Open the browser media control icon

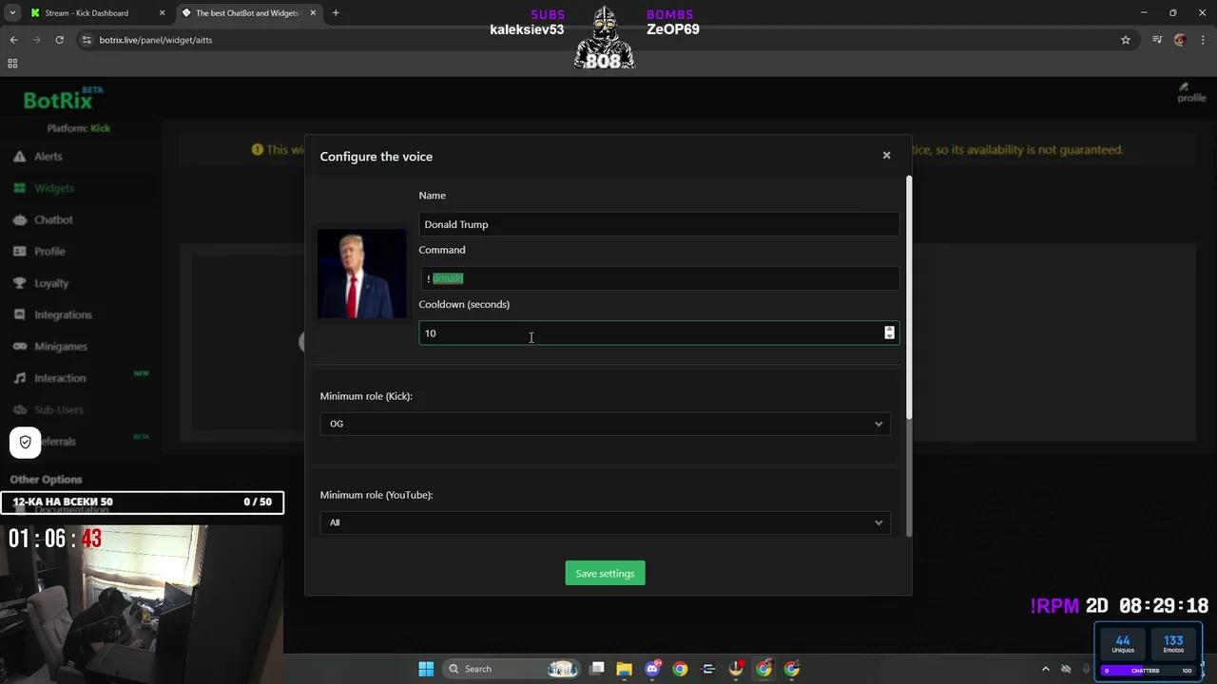point(1157,40)
